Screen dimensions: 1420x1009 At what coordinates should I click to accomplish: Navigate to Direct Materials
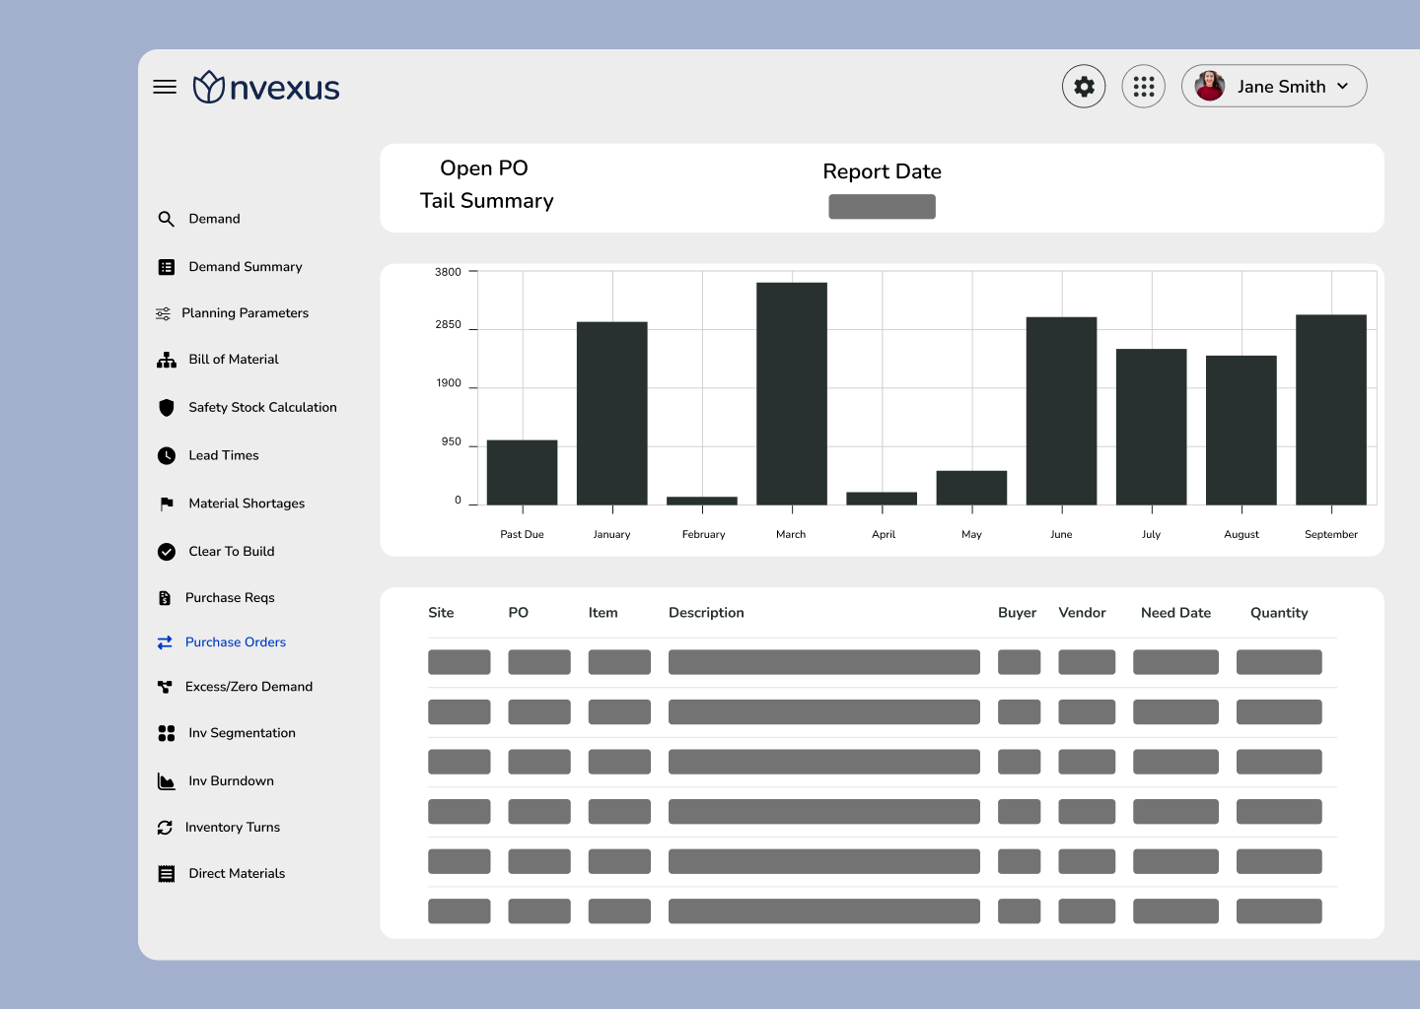pos(237,874)
